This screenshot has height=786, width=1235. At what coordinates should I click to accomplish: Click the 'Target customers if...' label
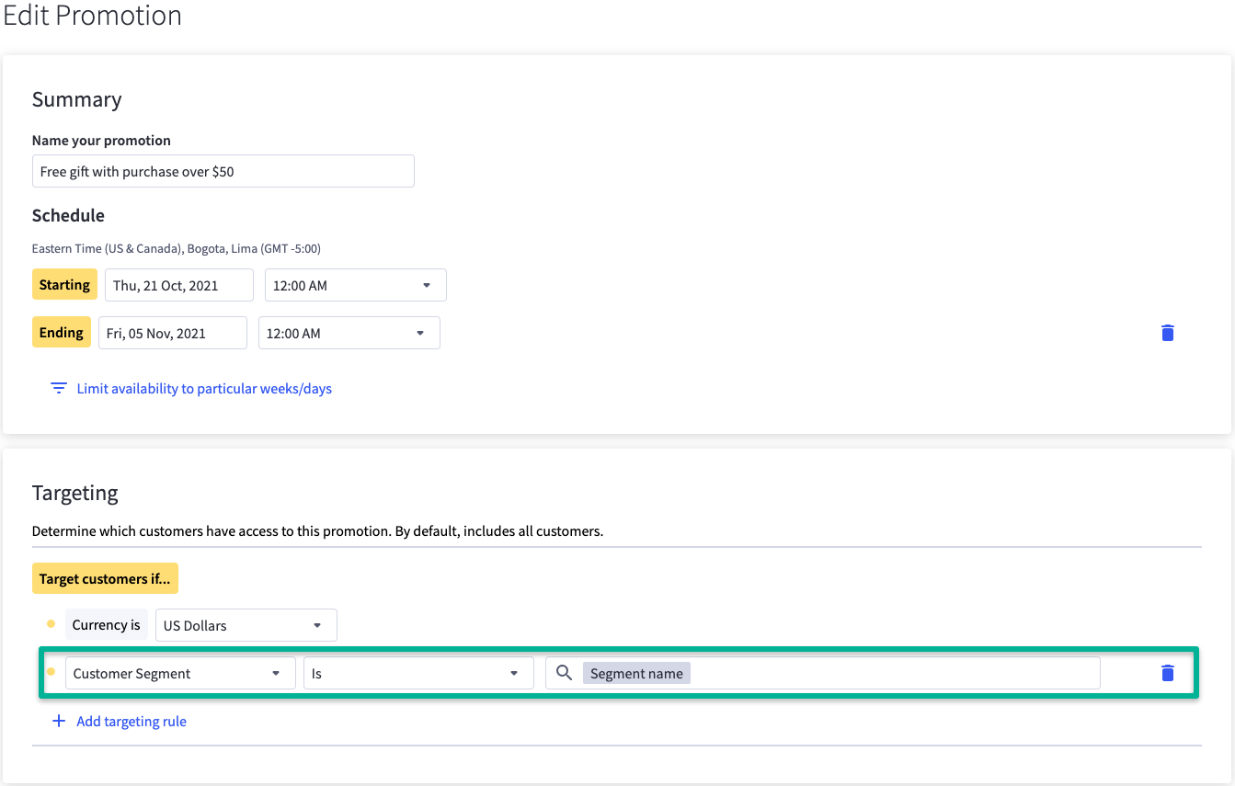[x=105, y=578]
